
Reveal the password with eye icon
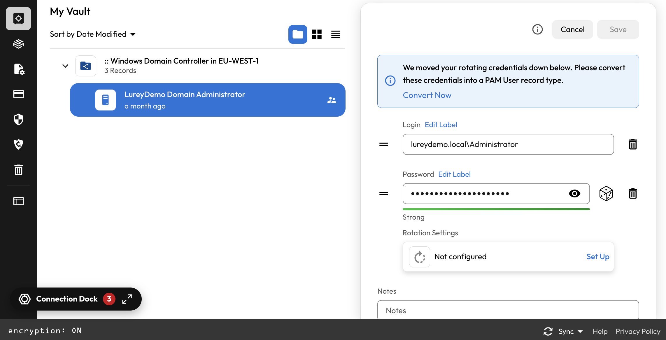click(x=574, y=194)
